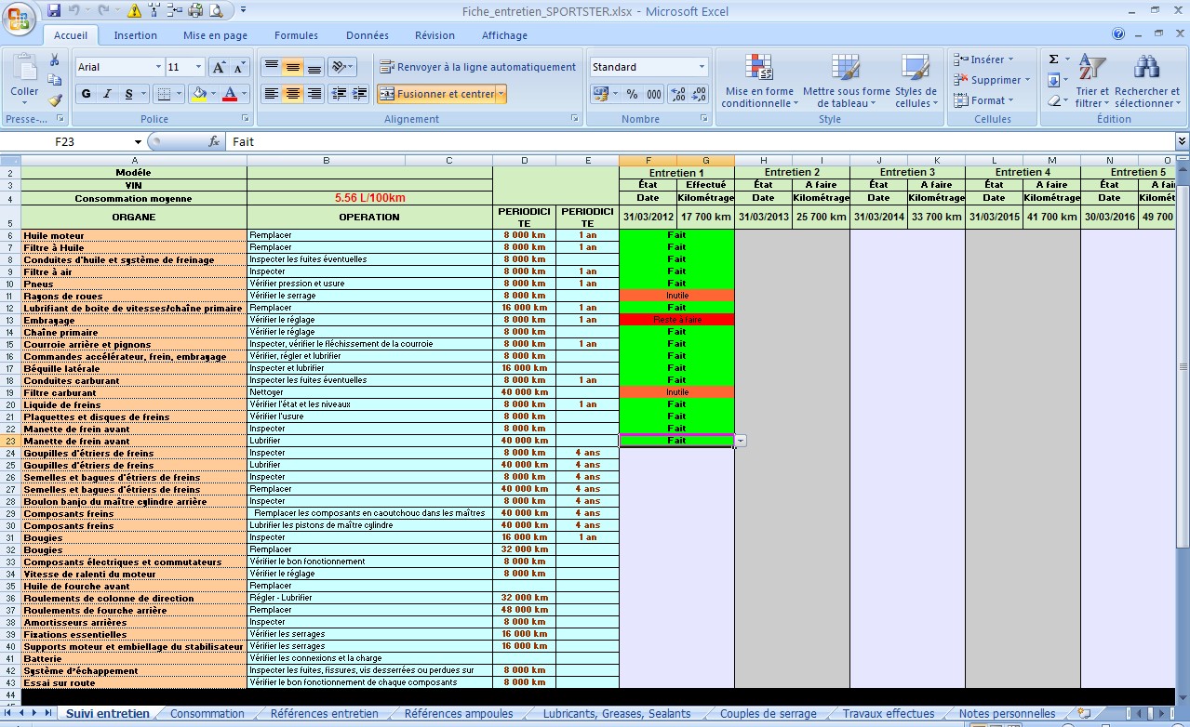The width and height of the screenshot is (1190, 727).
Task: Click the Redo arrow icon
Action: point(103,11)
